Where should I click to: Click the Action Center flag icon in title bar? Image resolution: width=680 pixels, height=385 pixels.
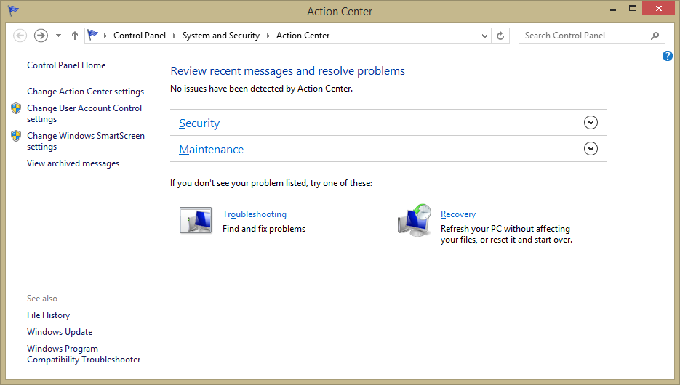(x=13, y=10)
